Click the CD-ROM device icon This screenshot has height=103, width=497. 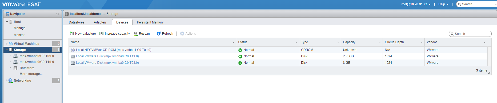pos(73,50)
